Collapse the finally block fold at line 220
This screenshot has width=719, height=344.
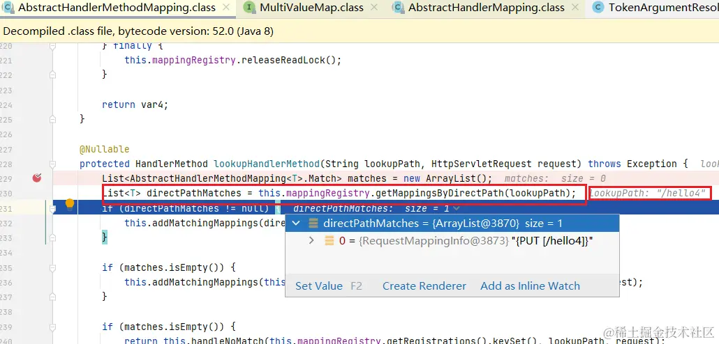(x=53, y=46)
